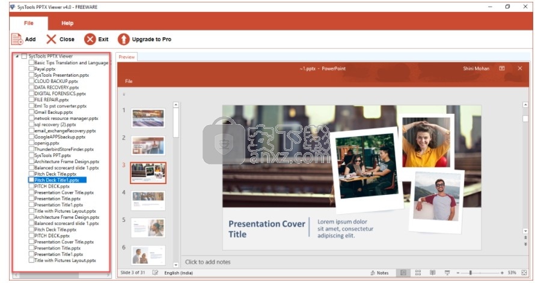The image size is (535, 283).
Task: Select SysTools Presentation.pptx in tree
Action: [62, 75]
